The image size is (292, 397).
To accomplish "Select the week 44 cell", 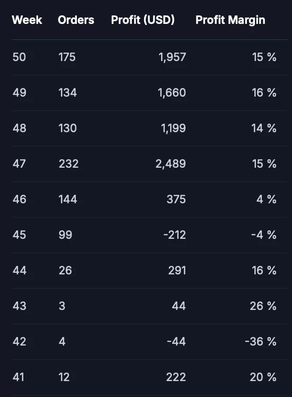I will (20, 270).
